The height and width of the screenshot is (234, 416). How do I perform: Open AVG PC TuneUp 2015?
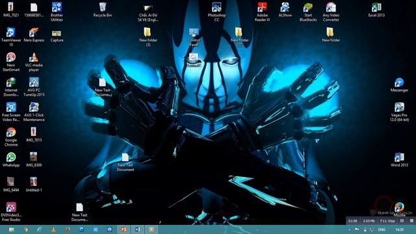pos(34,86)
